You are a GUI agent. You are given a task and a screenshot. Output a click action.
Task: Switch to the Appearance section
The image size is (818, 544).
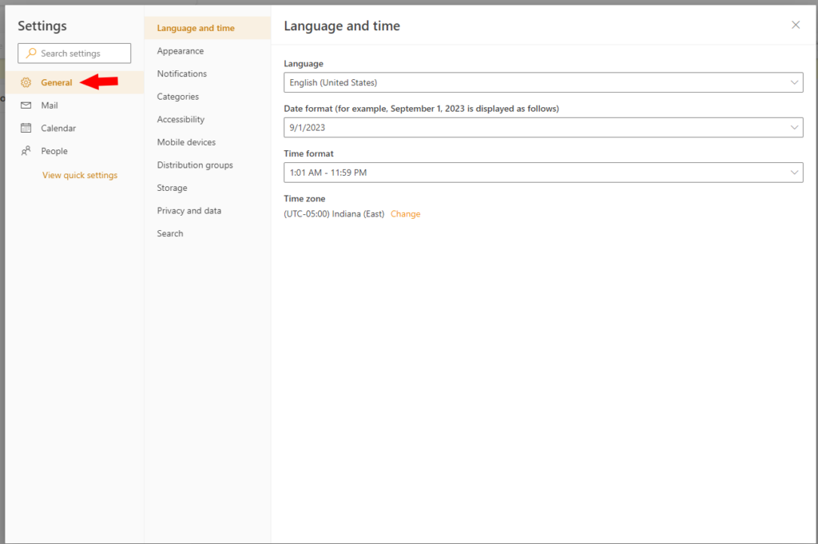coord(180,50)
